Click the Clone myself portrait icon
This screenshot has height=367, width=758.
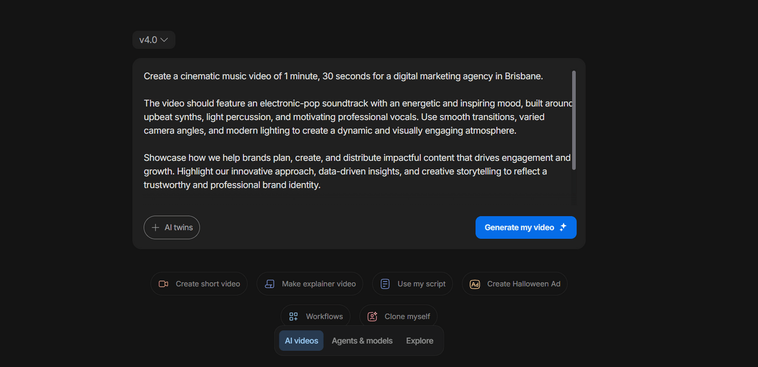(373, 317)
